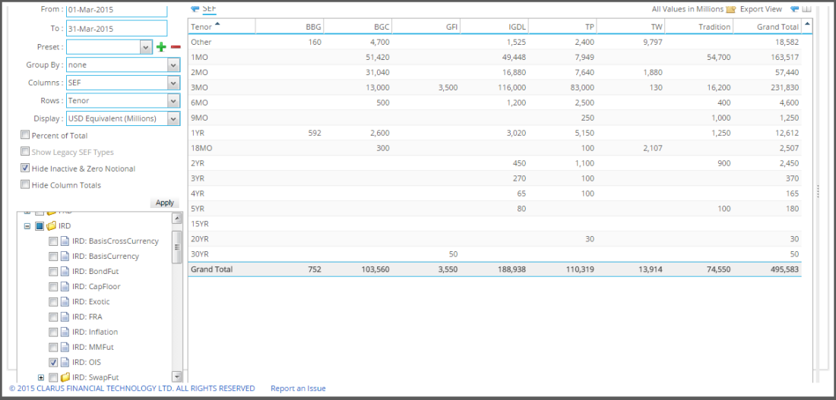This screenshot has height=400, width=836.
Task: Click the Tradition column header
Action: [699, 27]
